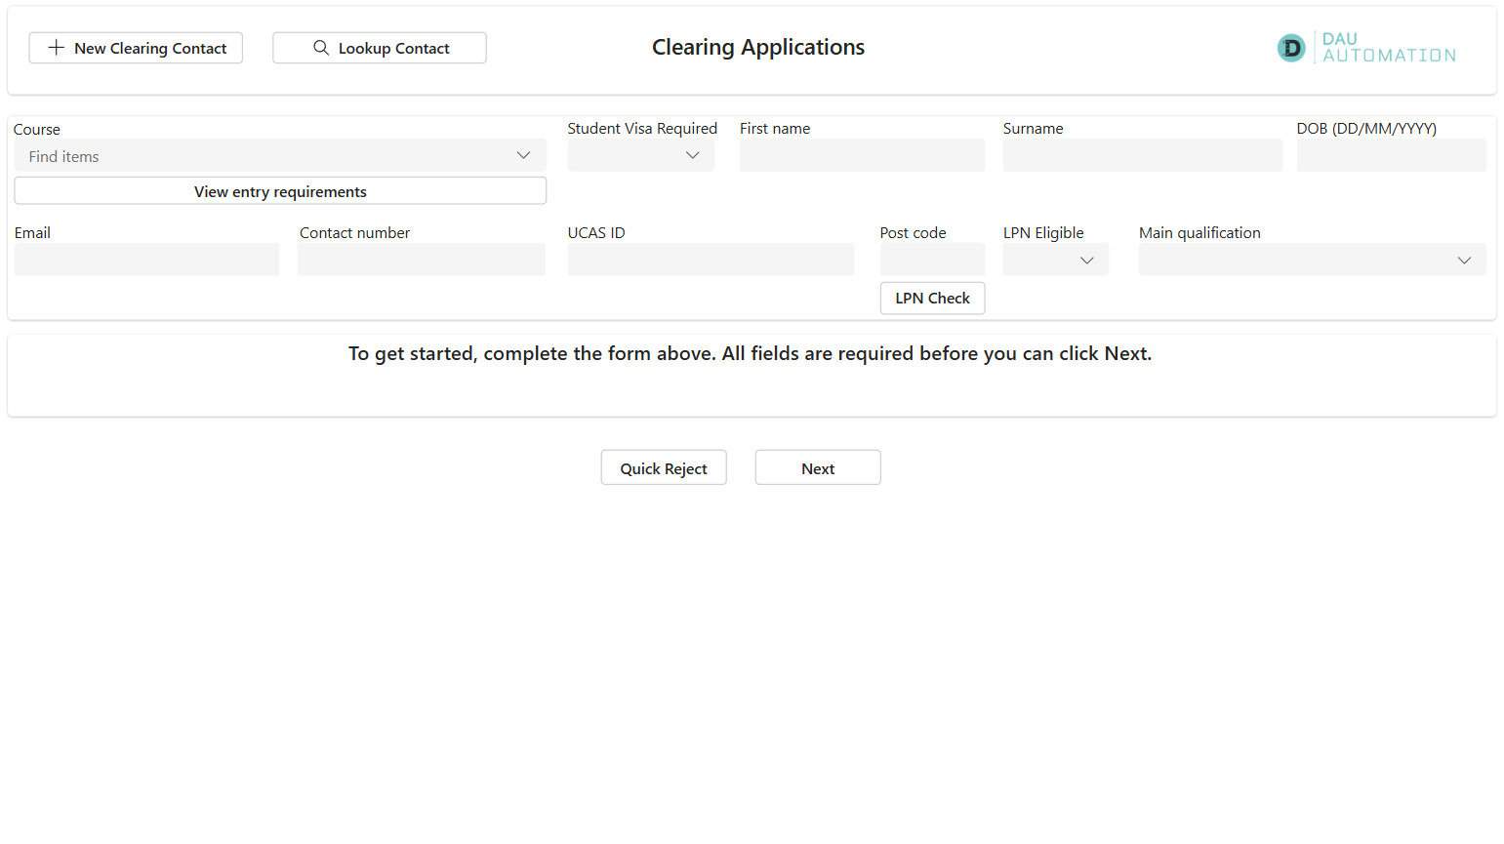1504x844 pixels.
Task: Open the Main qualification dropdown
Action: pyautogui.click(x=1464, y=260)
